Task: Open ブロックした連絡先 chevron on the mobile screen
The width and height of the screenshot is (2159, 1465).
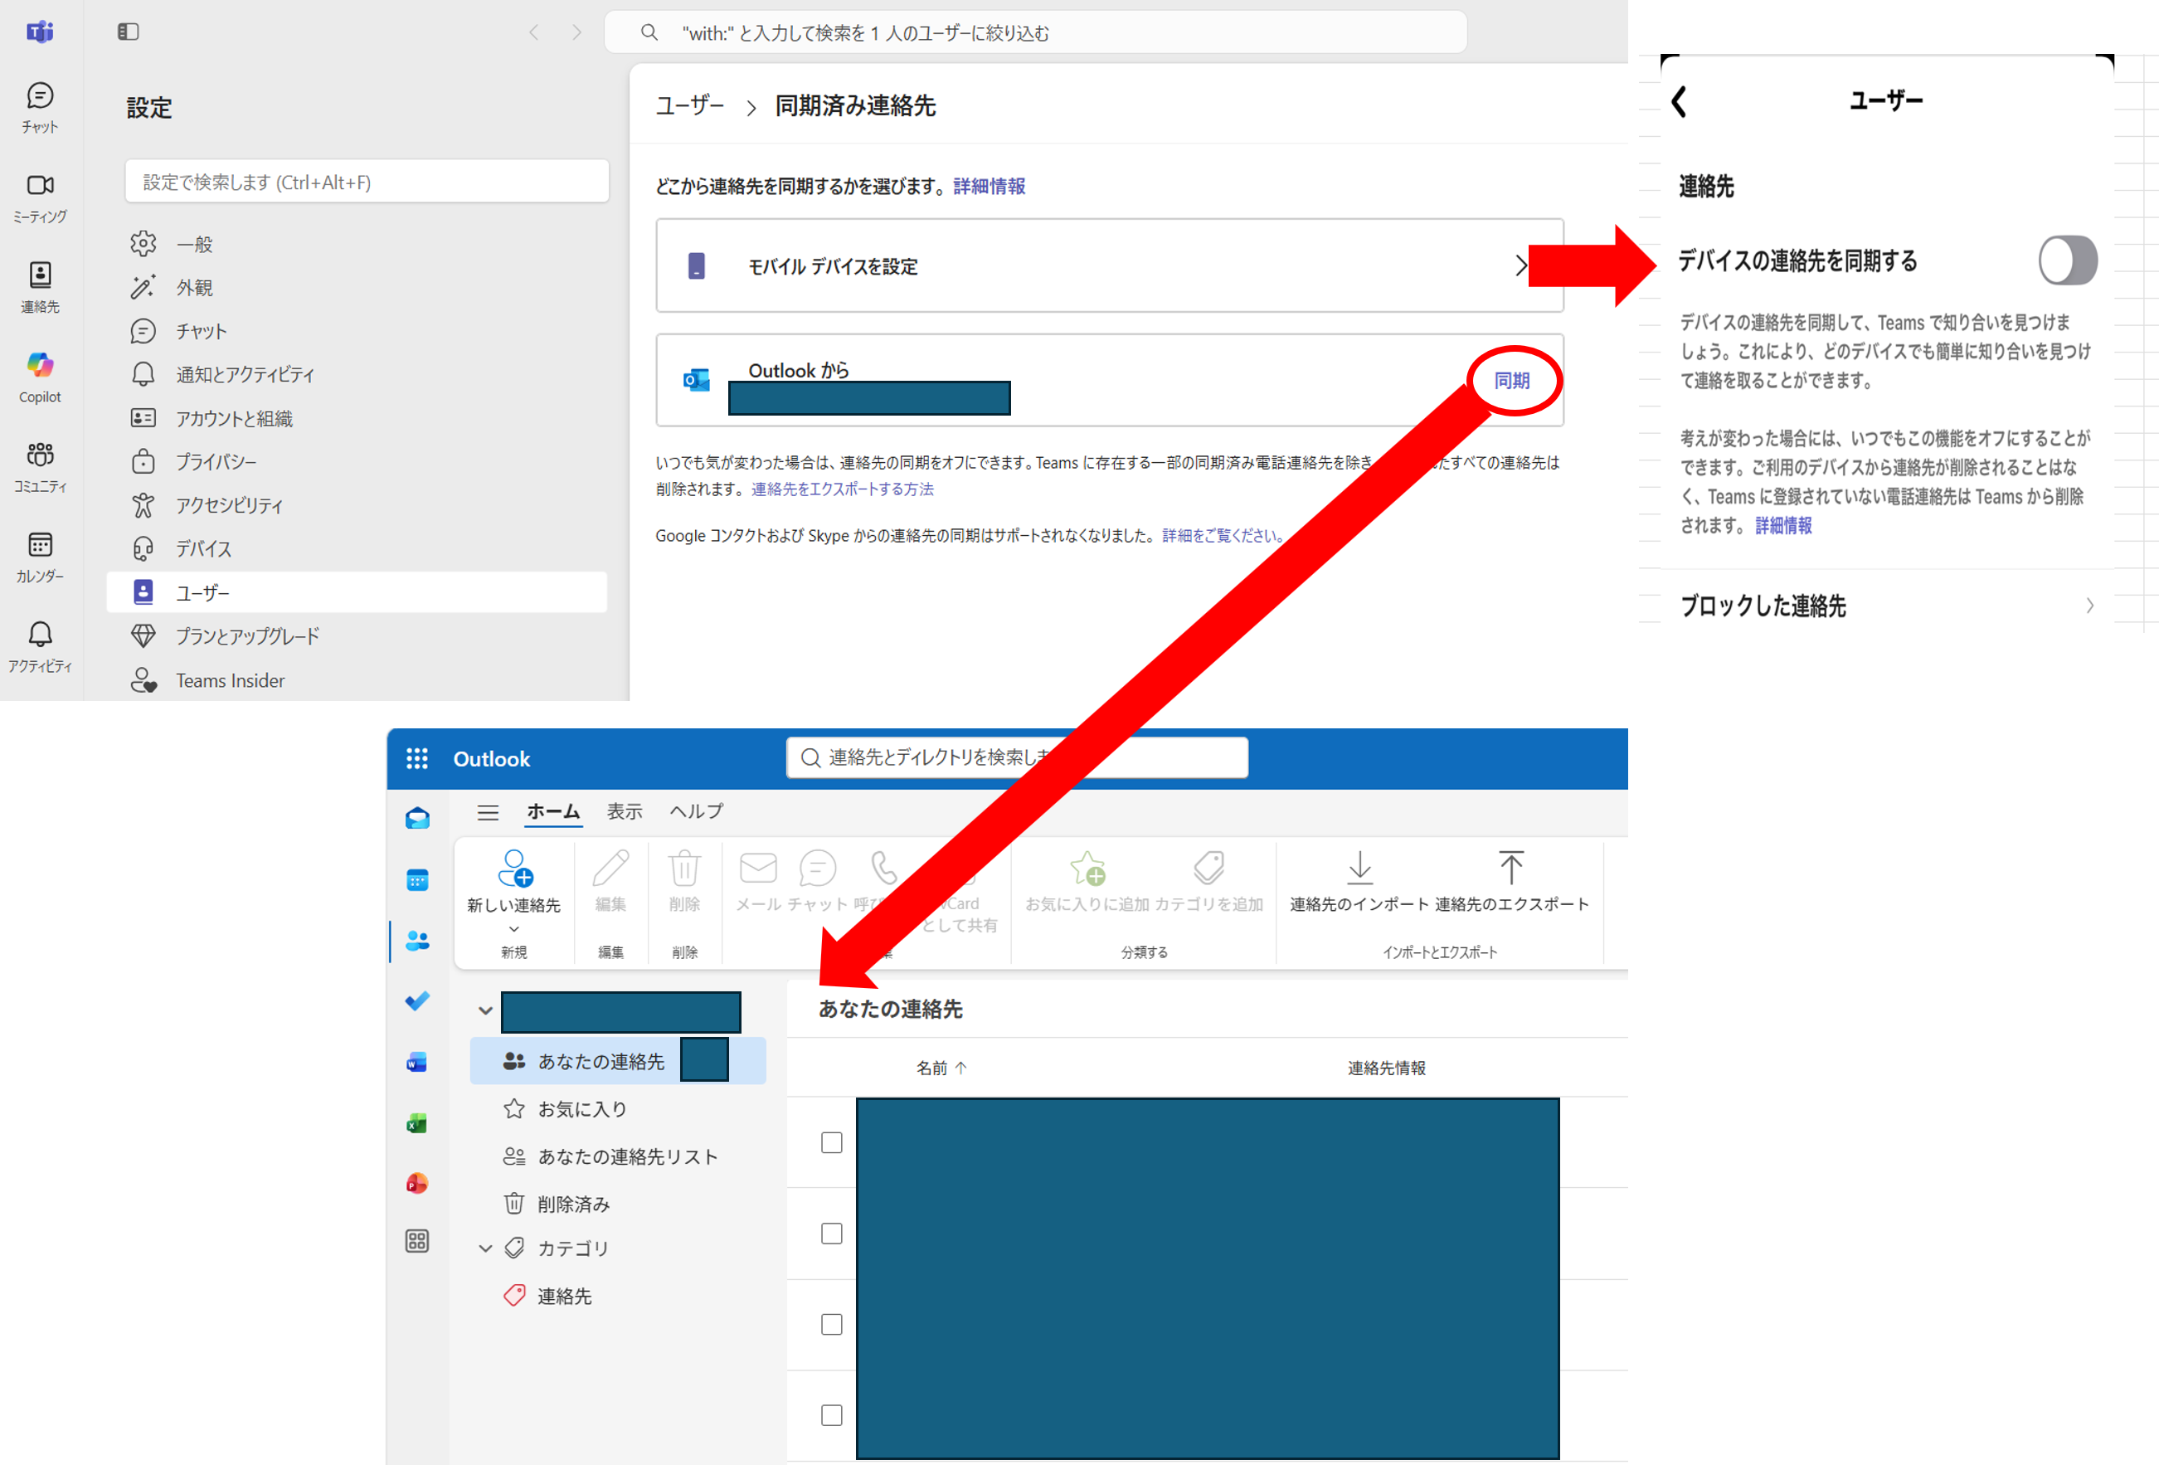Action: pos(2089,606)
